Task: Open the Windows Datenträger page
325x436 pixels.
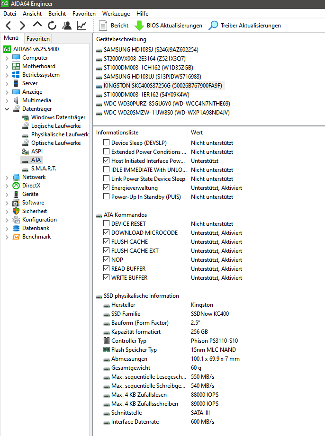Action: coord(58,117)
